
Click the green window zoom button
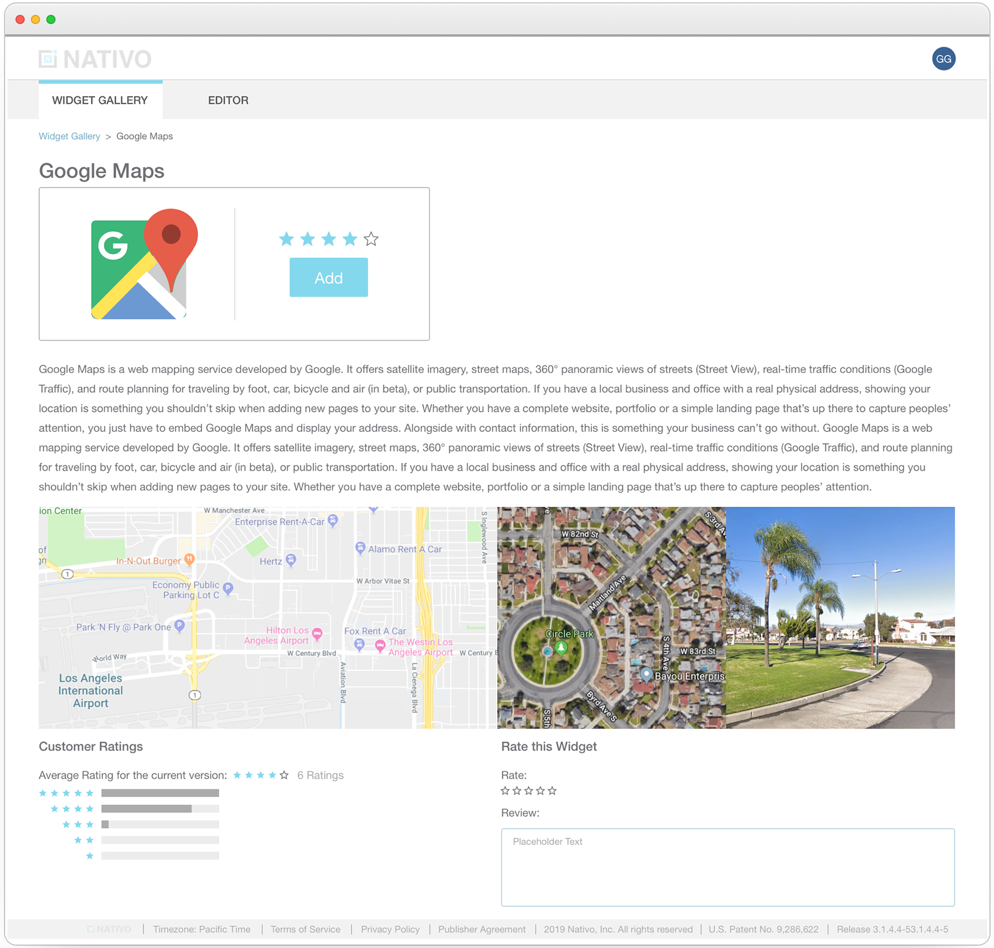pos(51,19)
